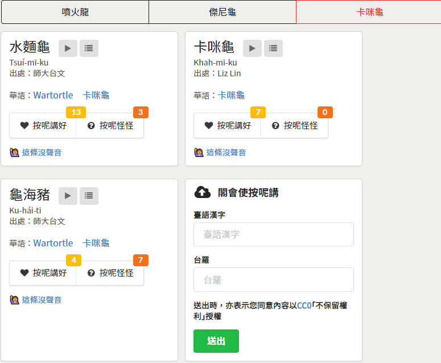Open list icon next to 卡咪龜 heading
Viewport: 441px width, 363px height.
coord(273,48)
